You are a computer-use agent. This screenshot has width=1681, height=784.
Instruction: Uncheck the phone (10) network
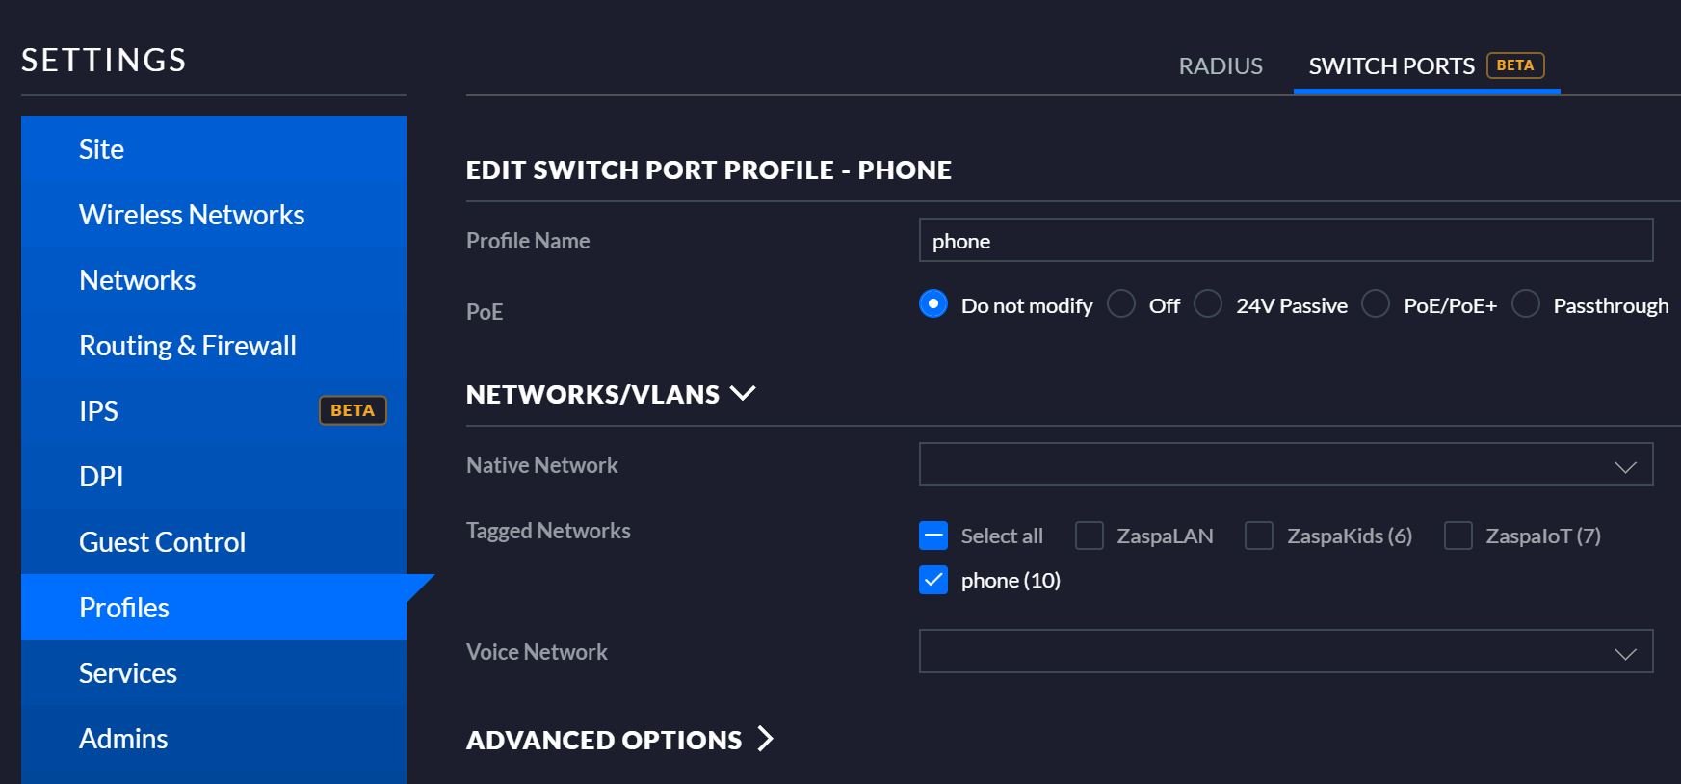933,580
